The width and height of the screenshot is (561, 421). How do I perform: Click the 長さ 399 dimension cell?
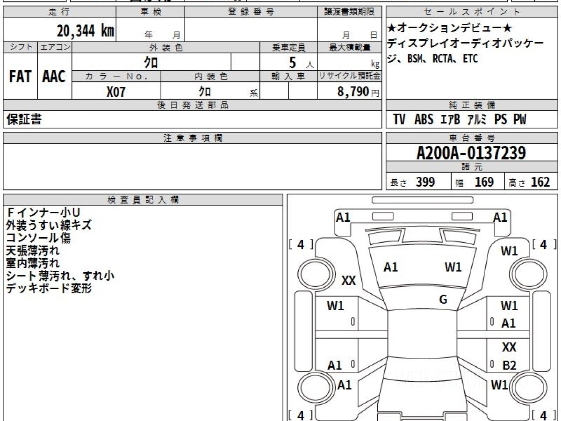coord(418,182)
